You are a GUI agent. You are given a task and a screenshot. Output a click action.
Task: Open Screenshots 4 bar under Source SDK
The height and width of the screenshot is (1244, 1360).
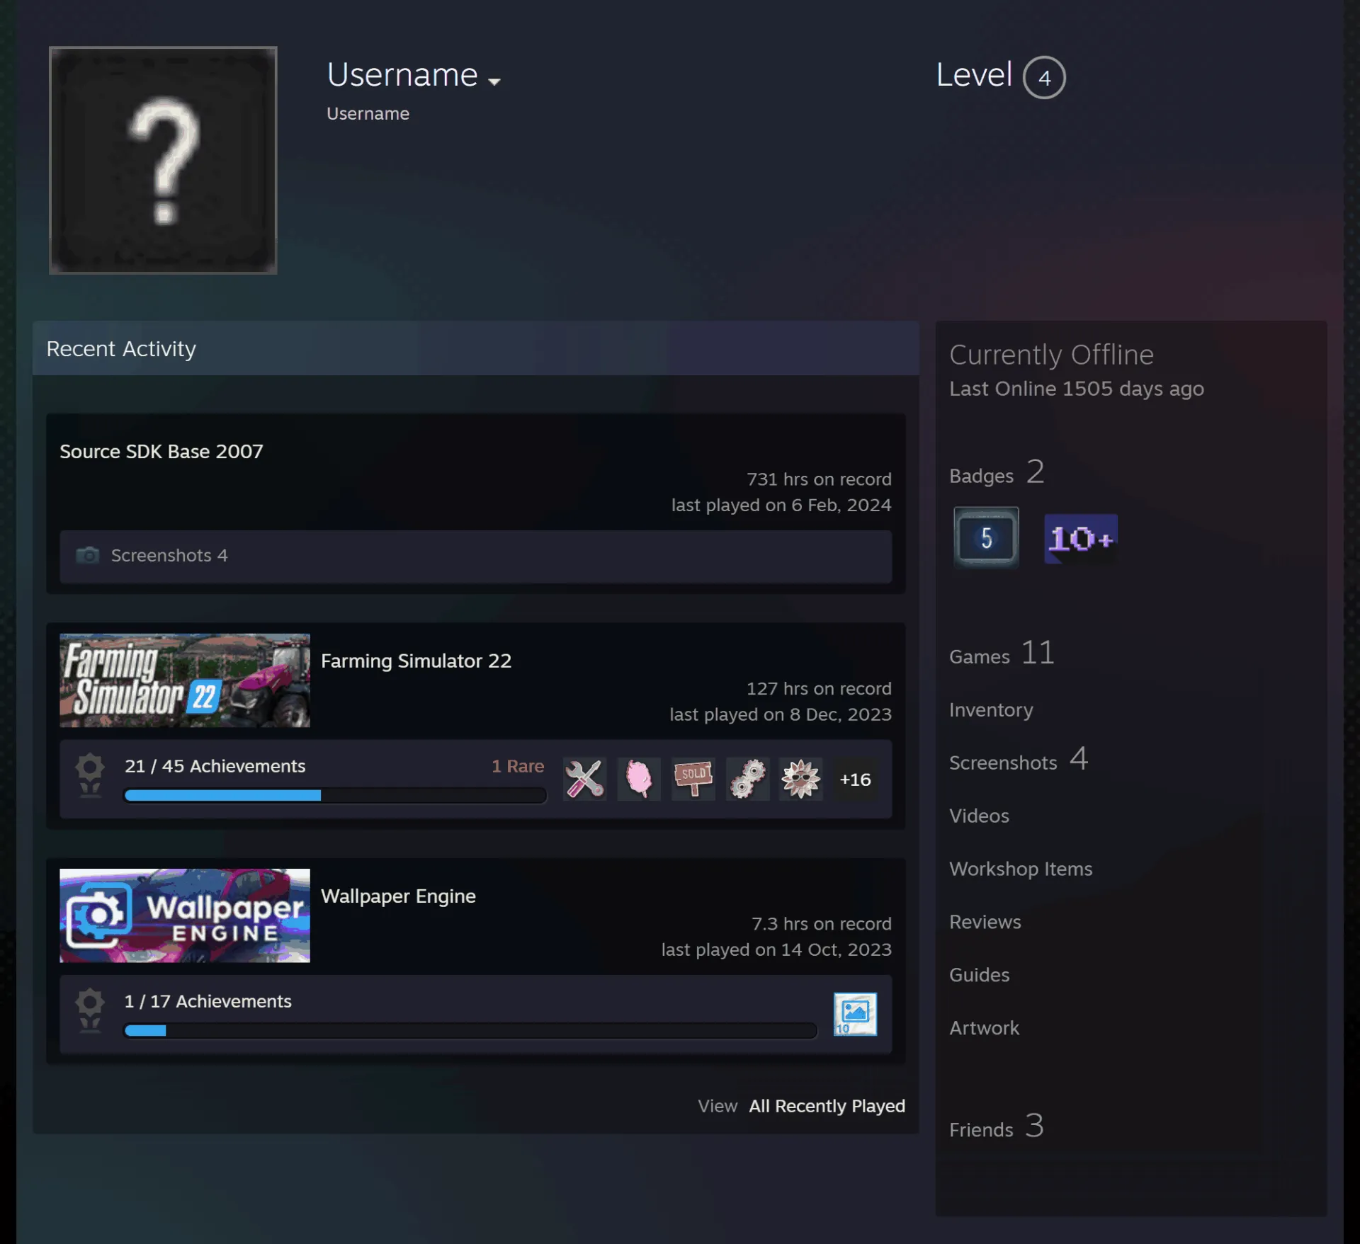[x=475, y=557]
